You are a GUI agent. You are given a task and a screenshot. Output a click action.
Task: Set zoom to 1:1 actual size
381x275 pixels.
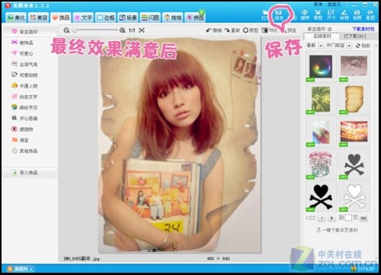(x=132, y=30)
